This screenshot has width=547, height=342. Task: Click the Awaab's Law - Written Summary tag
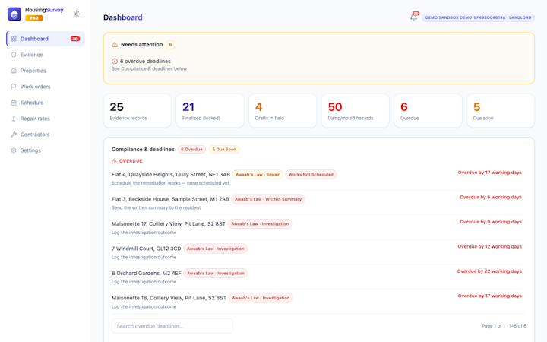click(x=268, y=199)
